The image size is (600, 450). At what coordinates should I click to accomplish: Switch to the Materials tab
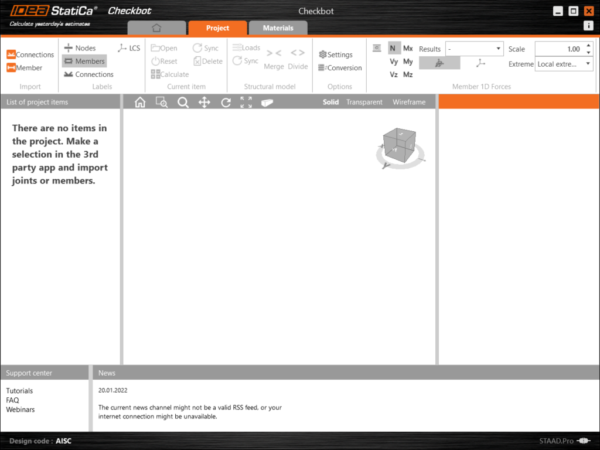tap(278, 28)
